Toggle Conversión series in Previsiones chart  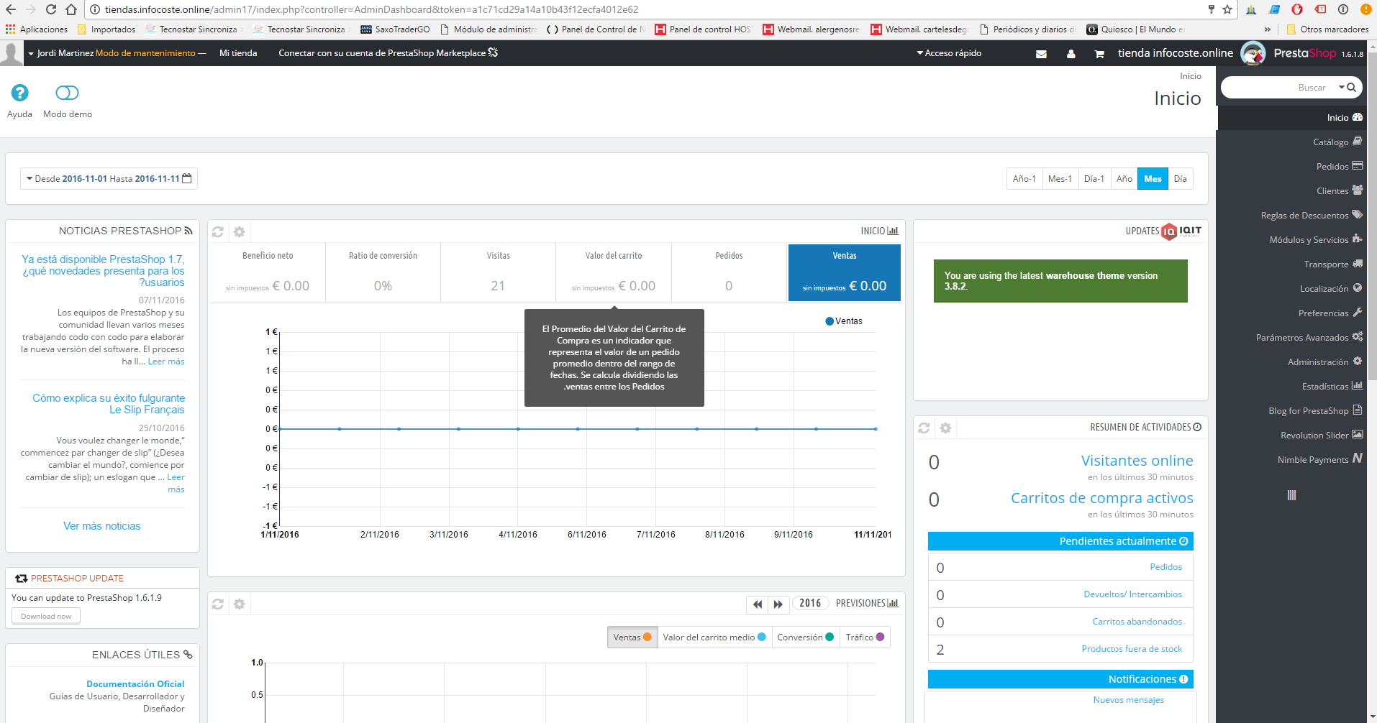click(806, 637)
